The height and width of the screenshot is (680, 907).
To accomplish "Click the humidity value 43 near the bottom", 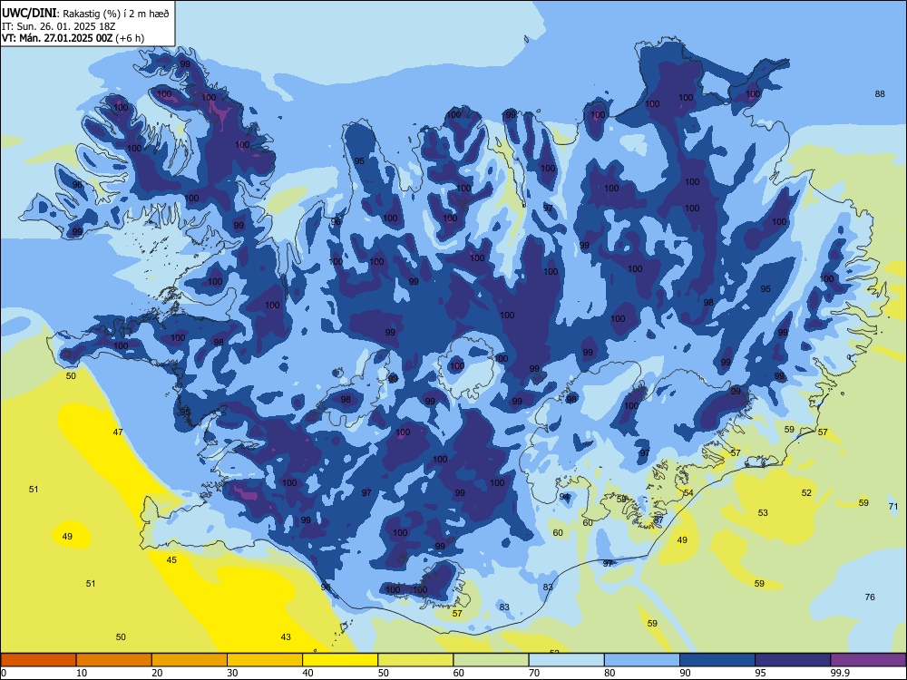I will click(286, 636).
